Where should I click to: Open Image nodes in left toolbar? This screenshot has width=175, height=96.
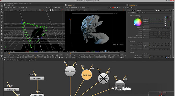2,6
